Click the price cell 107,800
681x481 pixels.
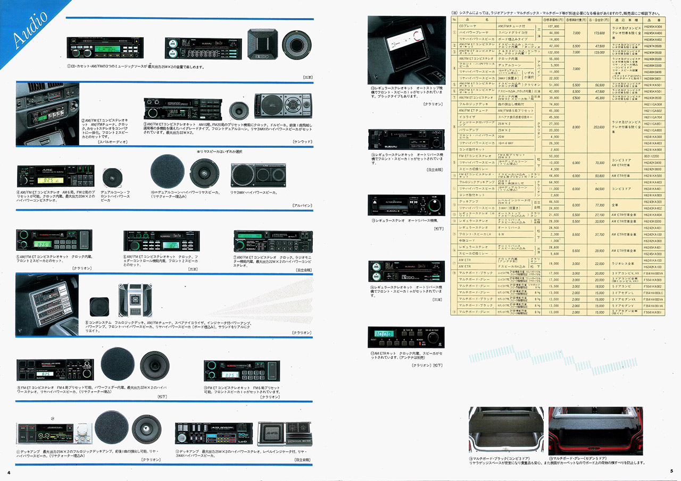click(553, 26)
